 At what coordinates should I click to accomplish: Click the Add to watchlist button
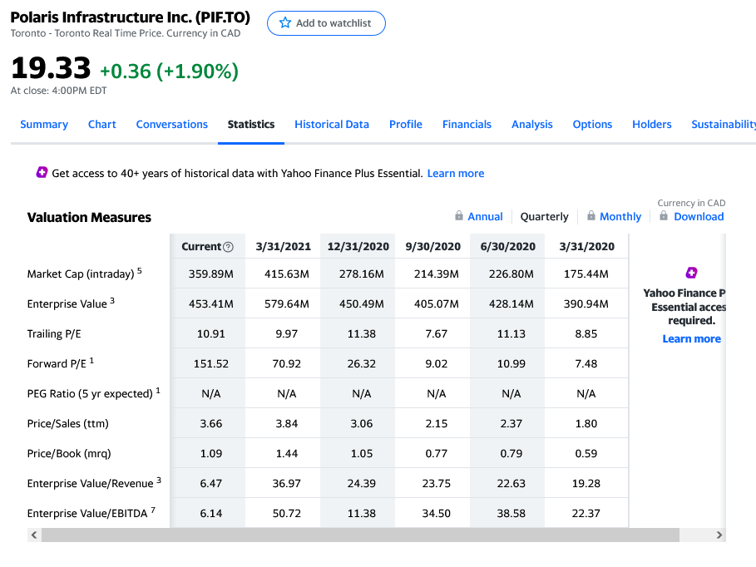click(x=326, y=23)
